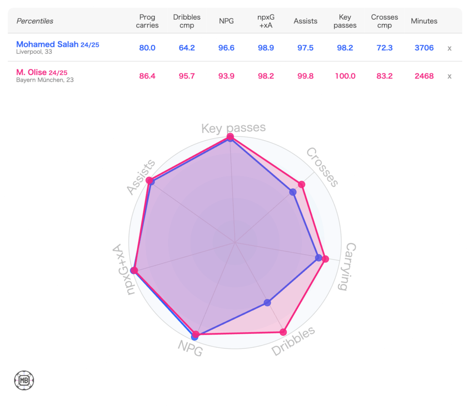Select Salah's 3706 minutes value

[x=424, y=48]
